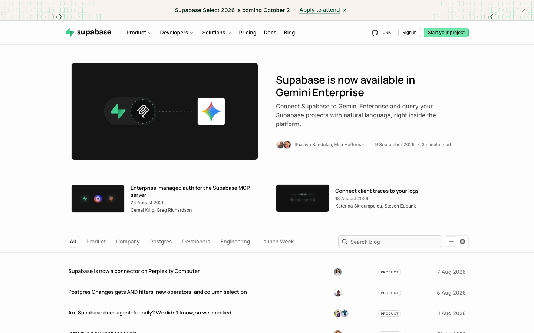Click the magnifier icon in Search blog
Image resolution: width=534 pixels, height=333 pixels.
[x=345, y=242]
